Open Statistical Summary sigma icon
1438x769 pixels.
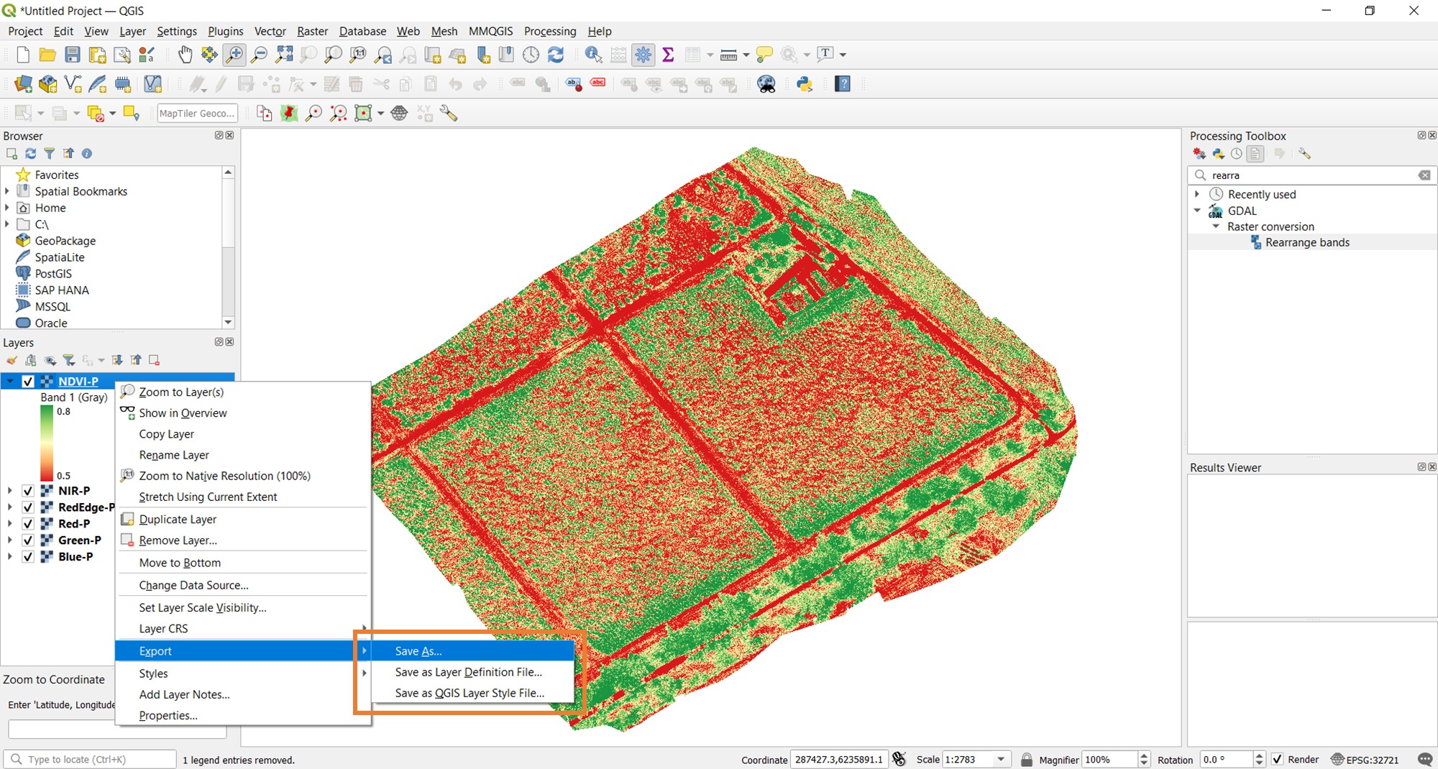668,55
